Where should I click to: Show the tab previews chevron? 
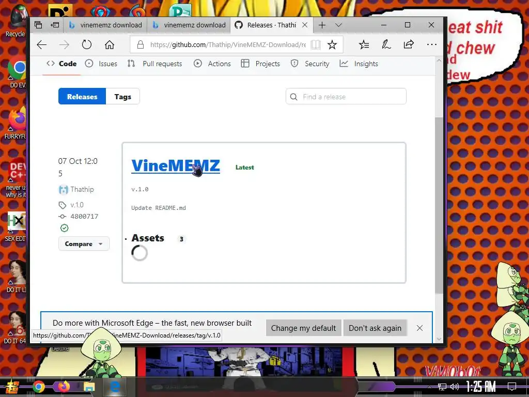click(x=339, y=25)
